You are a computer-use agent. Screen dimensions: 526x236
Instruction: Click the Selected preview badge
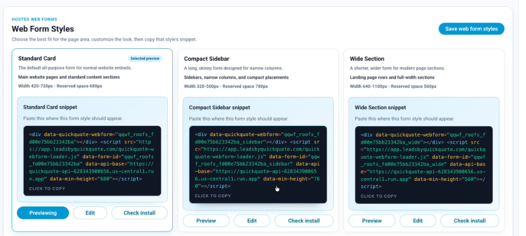pos(145,58)
